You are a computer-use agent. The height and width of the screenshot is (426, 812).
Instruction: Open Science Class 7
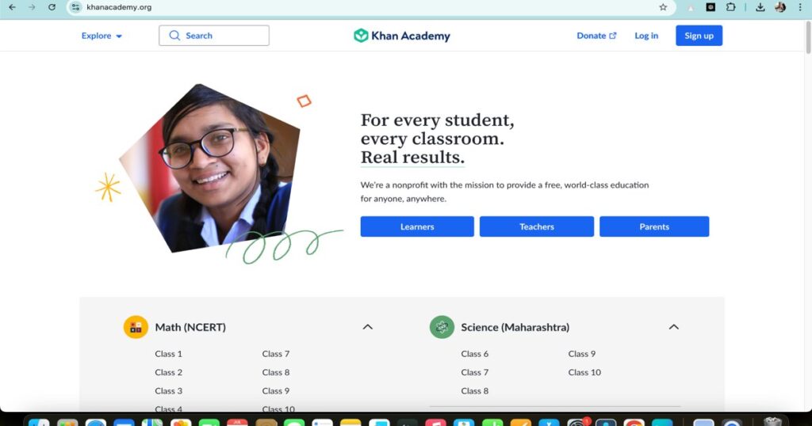tap(474, 372)
